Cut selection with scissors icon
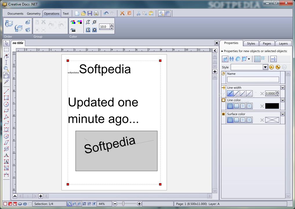295x209 pixels. [139, 13]
